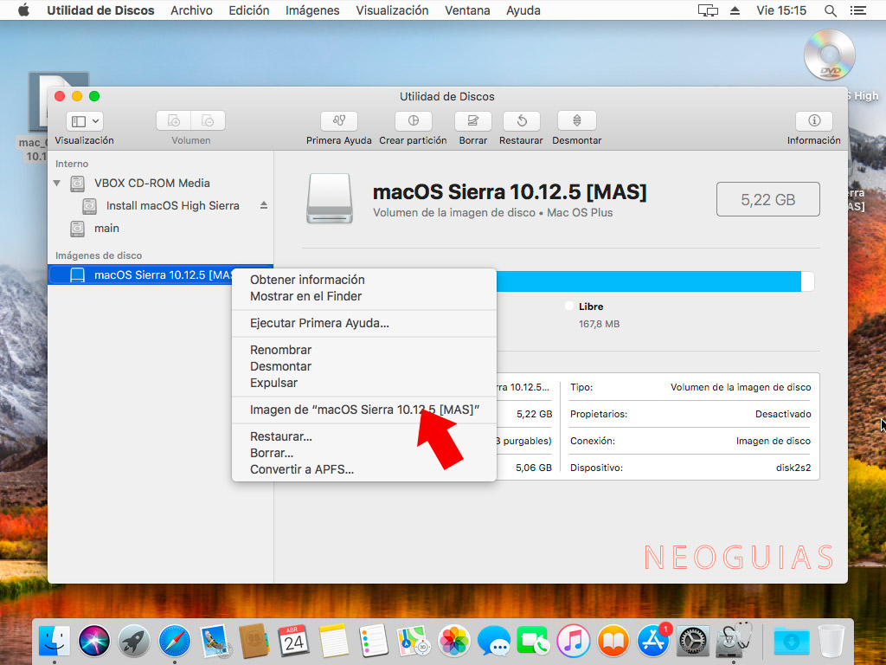This screenshot has height=665, width=886.
Task: Collapse the VBOX CD-ROM Media tree arrow
Action: [x=56, y=184]
